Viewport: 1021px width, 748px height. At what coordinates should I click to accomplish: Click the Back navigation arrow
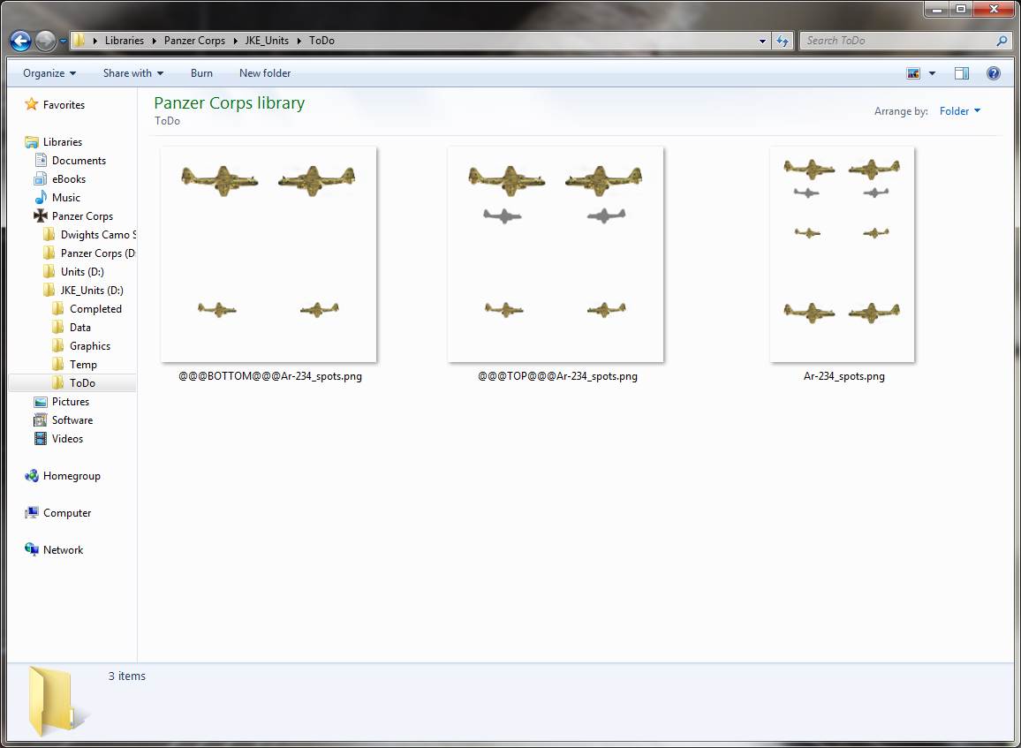tap(19, 40)
